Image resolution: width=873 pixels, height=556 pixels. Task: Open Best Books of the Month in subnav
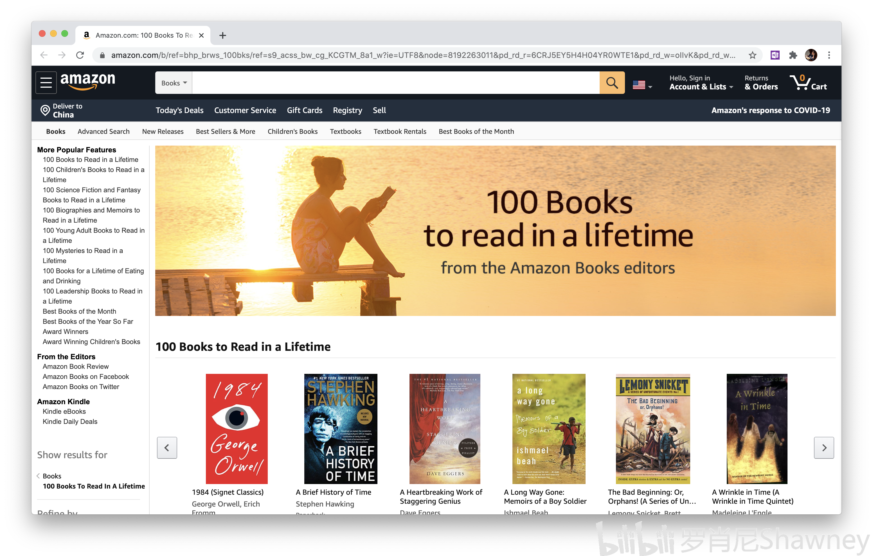[x=476, y=131]
